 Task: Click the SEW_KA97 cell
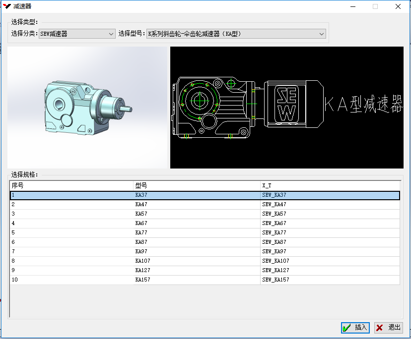274,252
